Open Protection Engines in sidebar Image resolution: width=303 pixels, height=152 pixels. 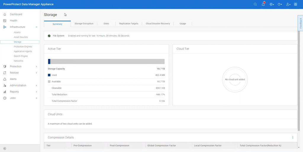click(x=23, y=47)
